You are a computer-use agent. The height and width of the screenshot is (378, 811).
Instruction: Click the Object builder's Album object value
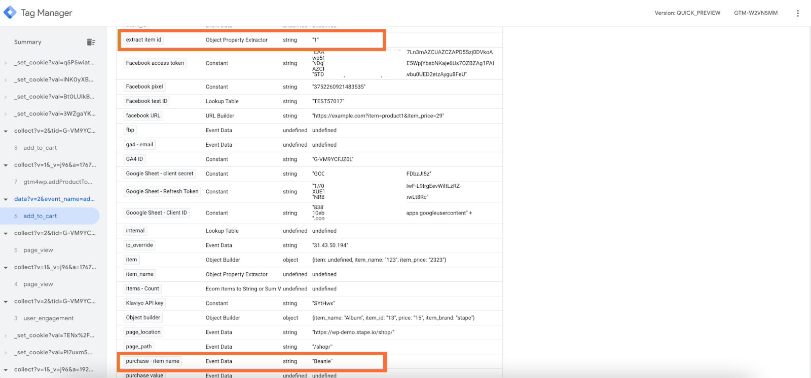[x=393, y=318]
